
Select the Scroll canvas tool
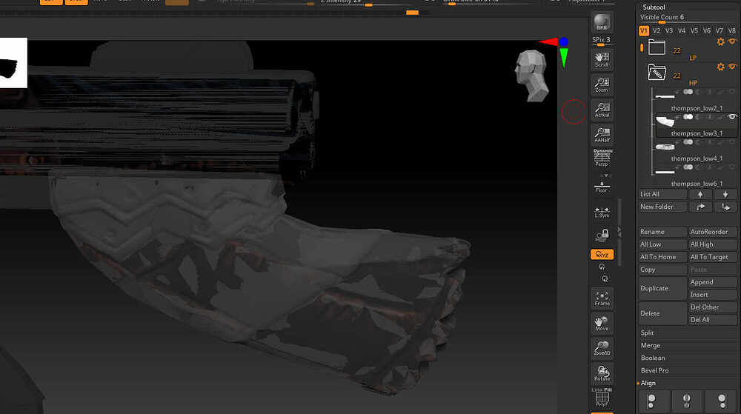[x=602, y=59]
